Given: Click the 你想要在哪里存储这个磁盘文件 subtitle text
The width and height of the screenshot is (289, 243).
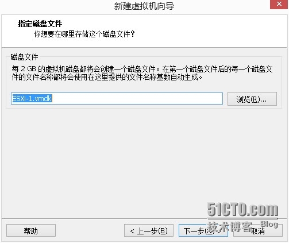Looking at the screenshot, I should [84, 34].
